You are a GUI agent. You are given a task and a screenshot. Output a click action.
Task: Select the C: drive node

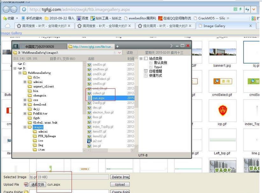coord(22,64)
